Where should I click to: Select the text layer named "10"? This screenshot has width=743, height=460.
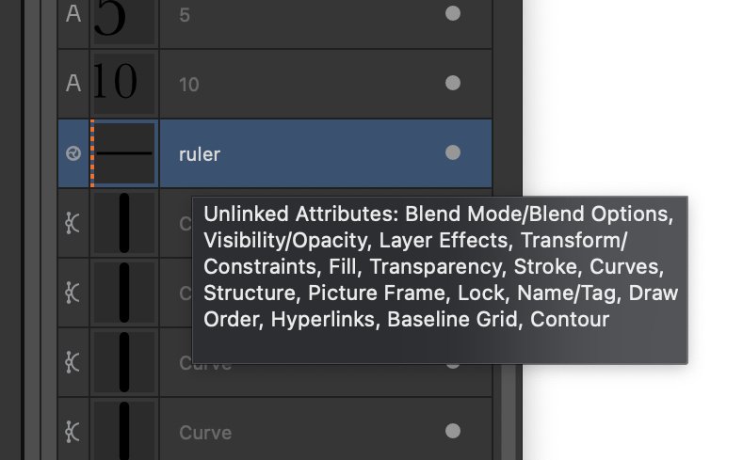pyautogui.click(x=275, y=84)
